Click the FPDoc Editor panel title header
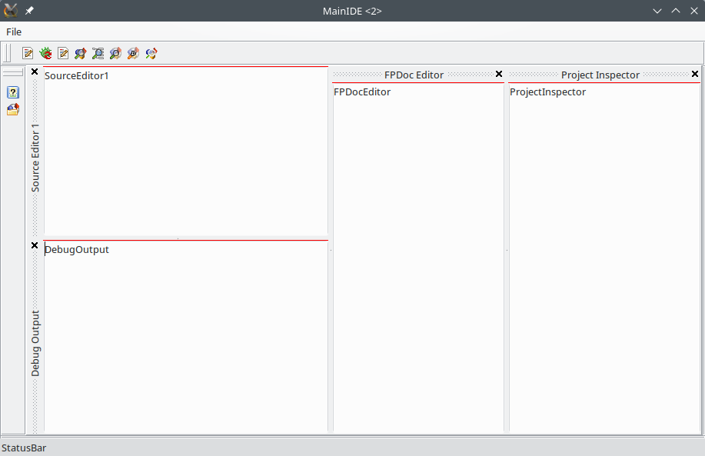This screenshot has height=456, width=705. click(414, 75)
